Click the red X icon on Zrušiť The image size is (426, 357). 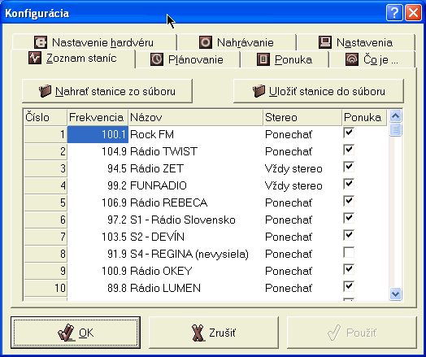(x=198, y=333)
